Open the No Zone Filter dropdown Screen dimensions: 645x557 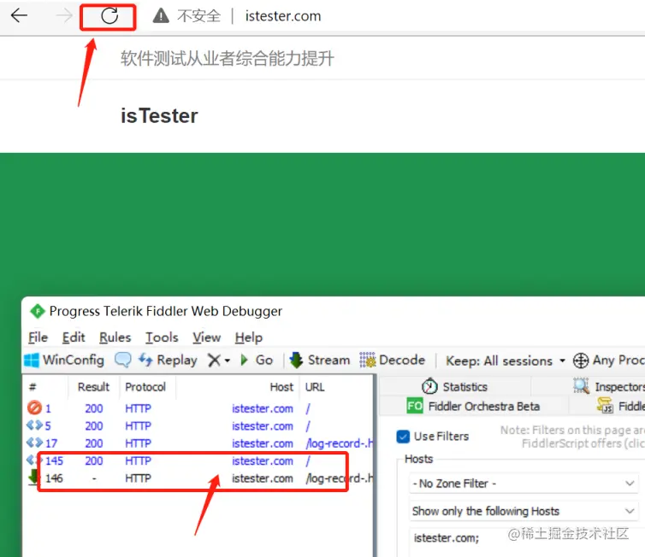pyautogui.click(x=524, y=484)
